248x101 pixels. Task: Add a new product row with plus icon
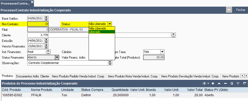pyautogui.click(x=213, y=83)
